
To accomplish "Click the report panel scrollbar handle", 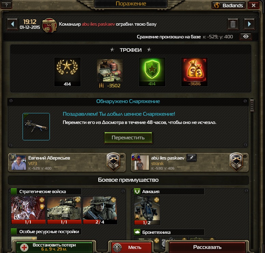I will (252, 105).
